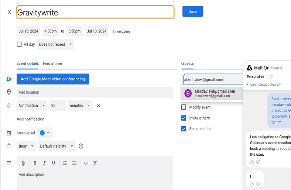Click the briefcase availability icon

click(9, 146)
